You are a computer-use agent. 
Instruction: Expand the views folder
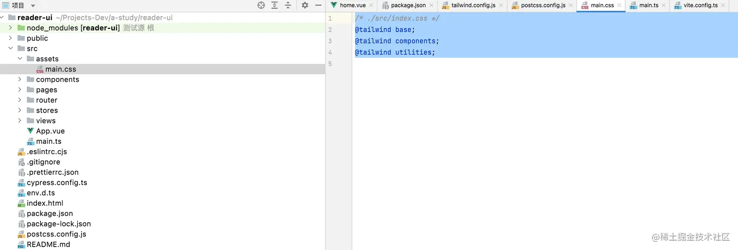(x=20, y=120)
